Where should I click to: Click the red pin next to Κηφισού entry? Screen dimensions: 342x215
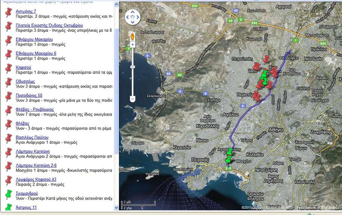[x=8, y=68]
